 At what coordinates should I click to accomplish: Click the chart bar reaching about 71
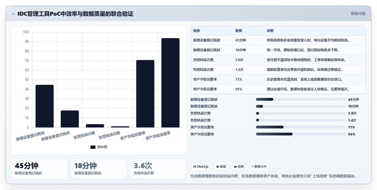coord(145,94)
